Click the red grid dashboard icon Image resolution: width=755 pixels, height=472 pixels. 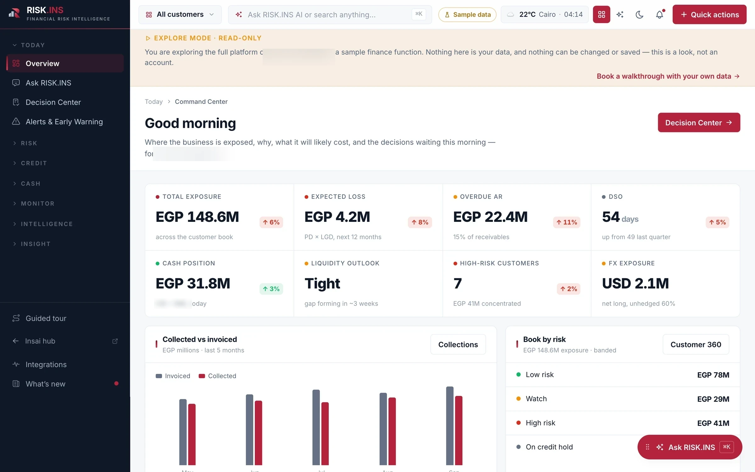pyautogui.click(x=601, y=14)
